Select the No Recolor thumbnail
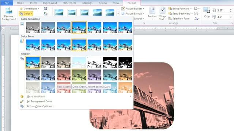 click(x=33, y=62)
